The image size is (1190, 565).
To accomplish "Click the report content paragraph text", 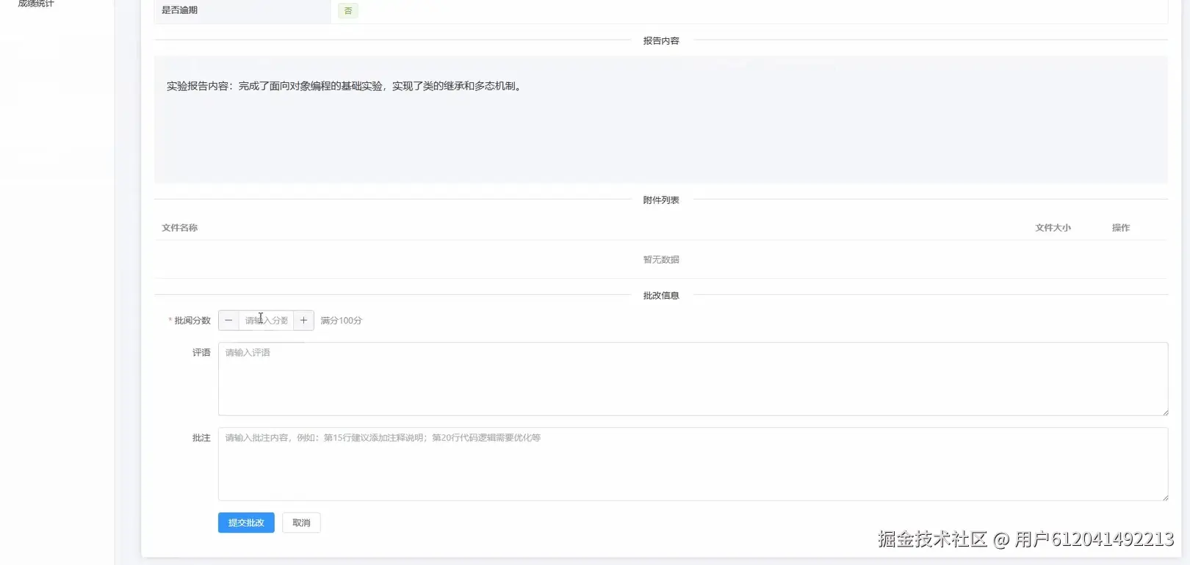I will pyautogui.click(x=345, y=86).
